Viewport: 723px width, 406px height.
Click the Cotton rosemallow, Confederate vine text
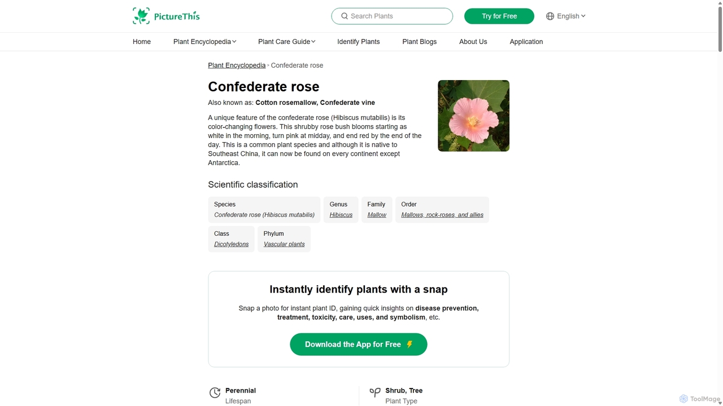tap(315, 103)
